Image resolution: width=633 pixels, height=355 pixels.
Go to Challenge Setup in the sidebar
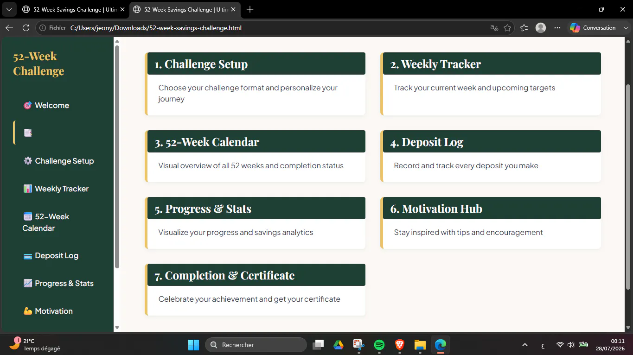(x=58, y=161)
